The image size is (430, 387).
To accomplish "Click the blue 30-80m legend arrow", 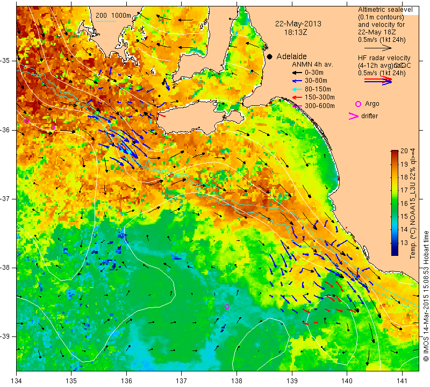I will pos(297,81).
